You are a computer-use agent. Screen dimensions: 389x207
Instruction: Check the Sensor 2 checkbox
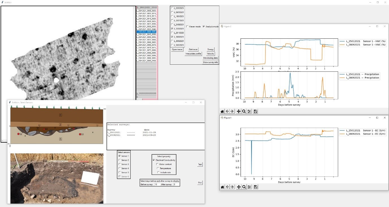[120, 160]
